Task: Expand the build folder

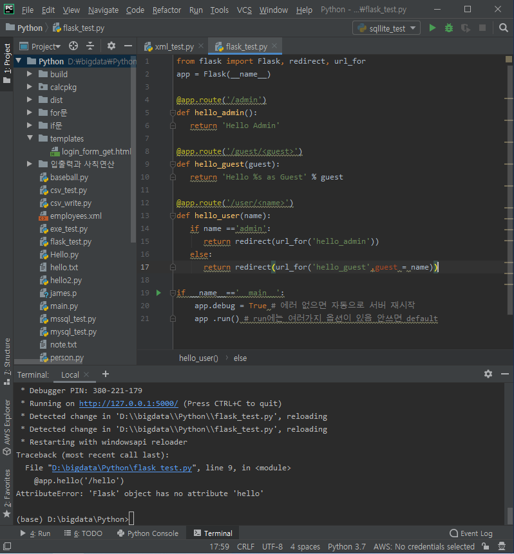Action: [30, 74]
